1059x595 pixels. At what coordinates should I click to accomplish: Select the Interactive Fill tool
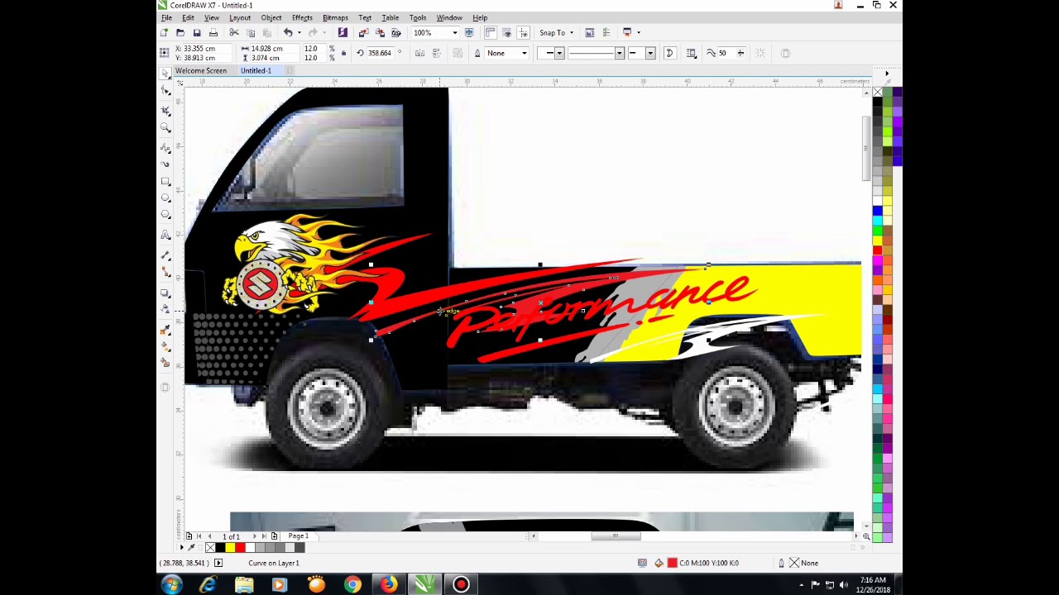165,346
